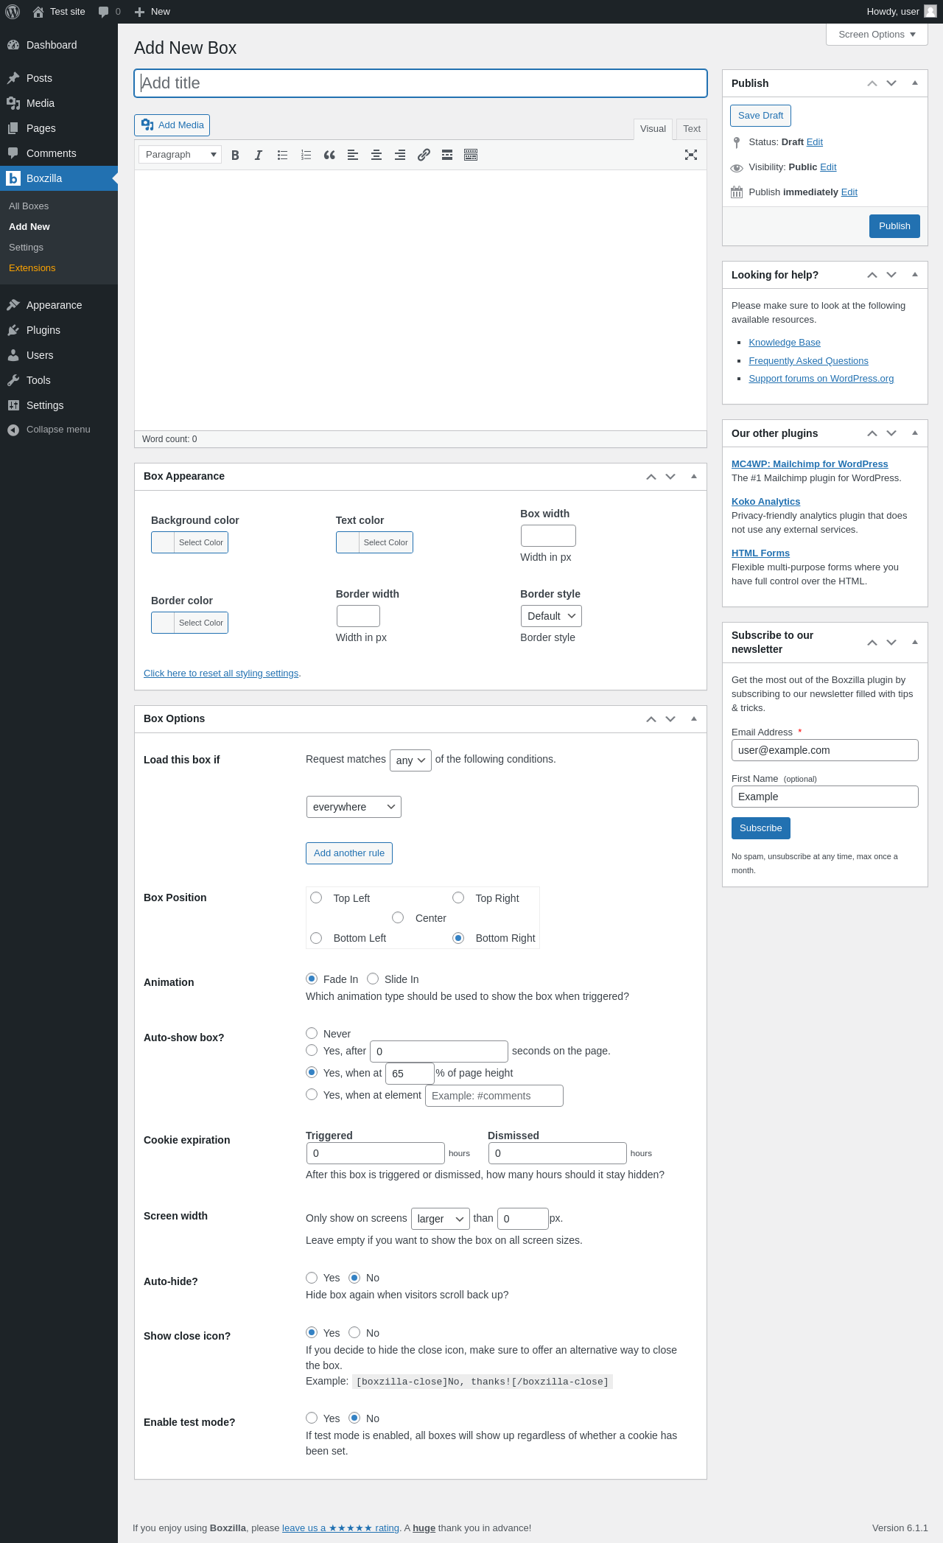The width and height of the screenshot is (943, 1543).
Task: Click the Bold formatting icon
Action: coord(235,155)
